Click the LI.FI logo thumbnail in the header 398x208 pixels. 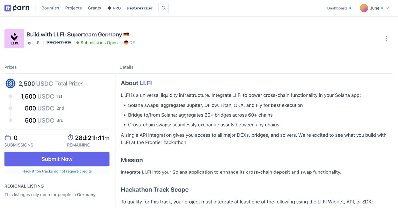point(14,38)
